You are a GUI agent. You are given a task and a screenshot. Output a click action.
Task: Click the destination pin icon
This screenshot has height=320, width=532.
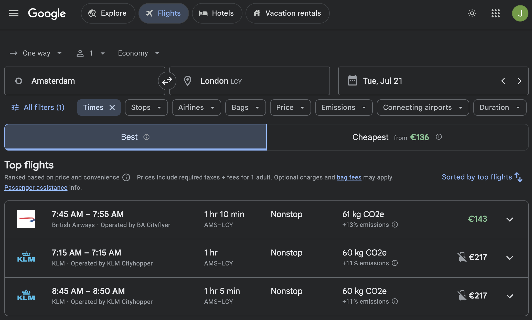[x=188, y=81]
